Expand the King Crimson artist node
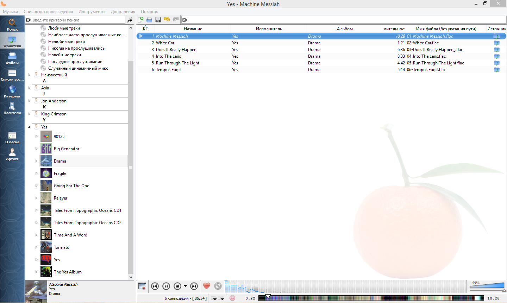 [30, 114]
